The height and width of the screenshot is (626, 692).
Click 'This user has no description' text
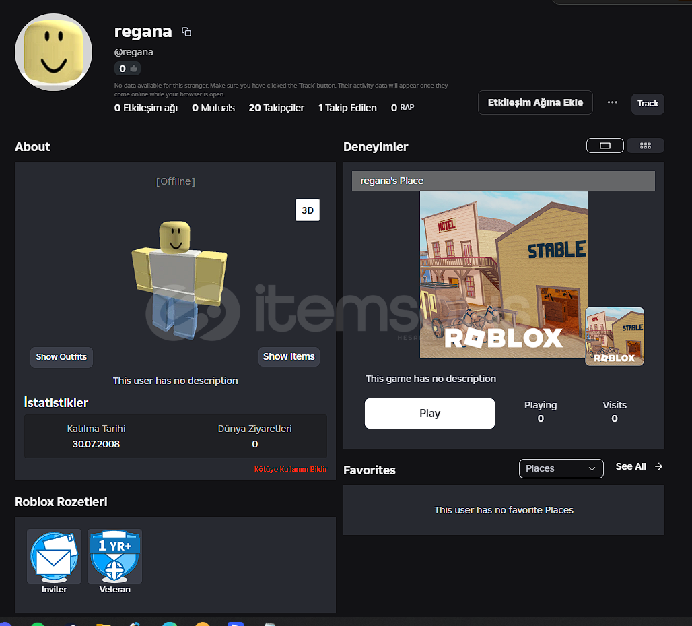click(175, 381)
